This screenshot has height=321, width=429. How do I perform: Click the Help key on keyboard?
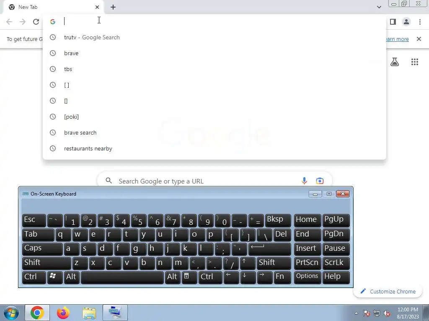pyautogui.click(x=336, y=278)
